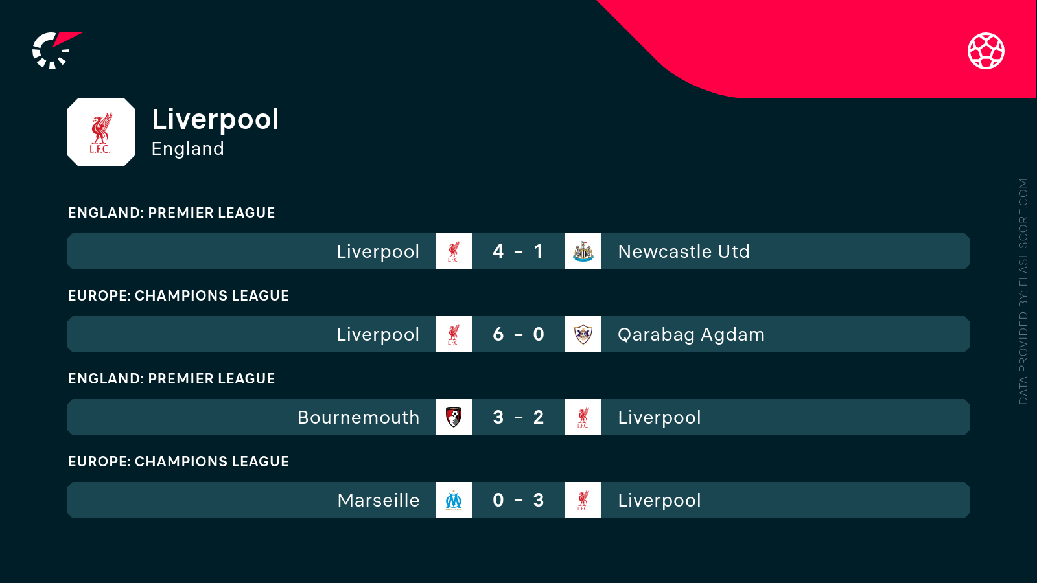1037x583 pixels.
Task: Click the Marseille crest icon
Action: pyautogui.click(x=454, y=500)
